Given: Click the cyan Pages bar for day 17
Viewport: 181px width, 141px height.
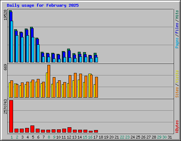Looking at the screenshot, I should [97, 60].
